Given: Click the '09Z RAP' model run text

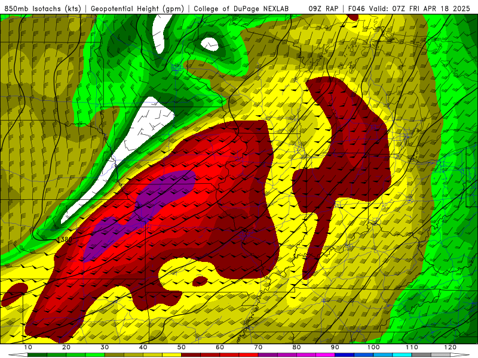Looking at the screenshot, I should coord(323,9).
